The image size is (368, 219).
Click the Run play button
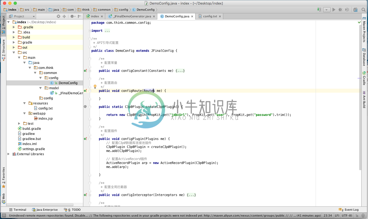[x=334, y=10]
